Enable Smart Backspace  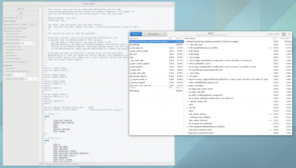pos(5,58)
